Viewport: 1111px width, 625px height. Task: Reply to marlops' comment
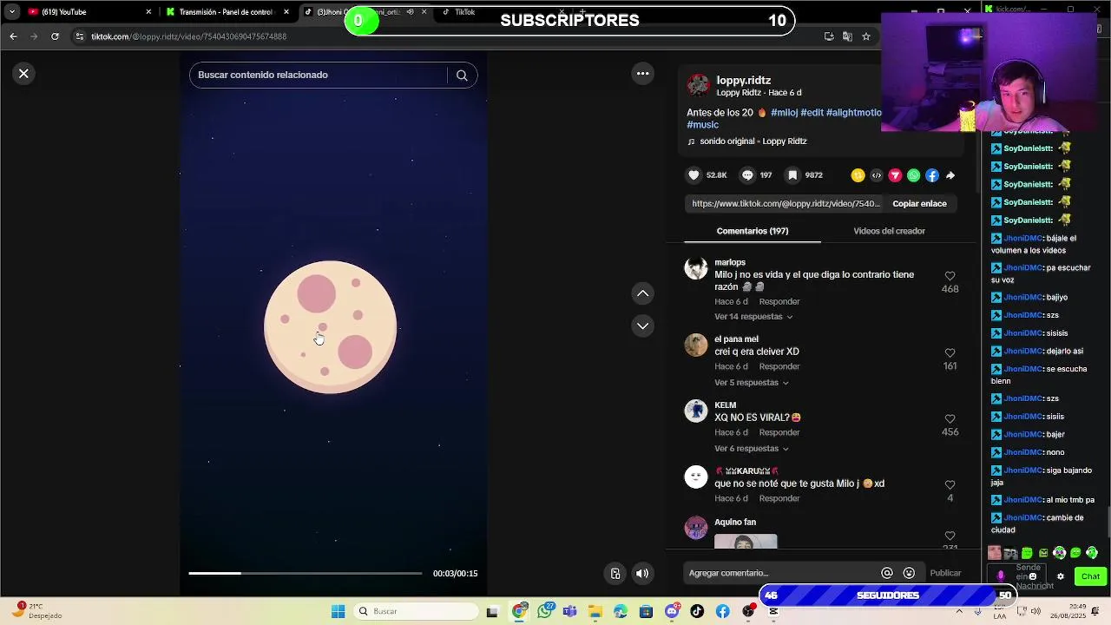pos(779,301)
